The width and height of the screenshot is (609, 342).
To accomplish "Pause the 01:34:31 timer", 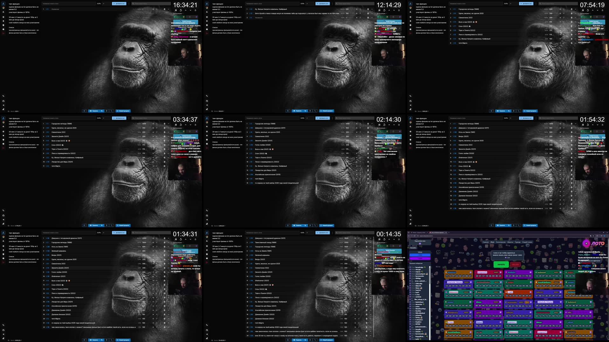I will (176, 239).
